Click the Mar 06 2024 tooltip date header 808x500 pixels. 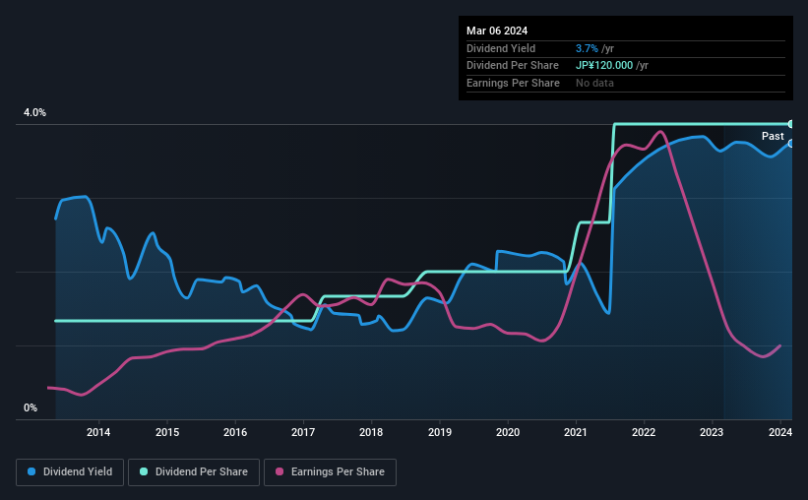click(x=497, y=31)
